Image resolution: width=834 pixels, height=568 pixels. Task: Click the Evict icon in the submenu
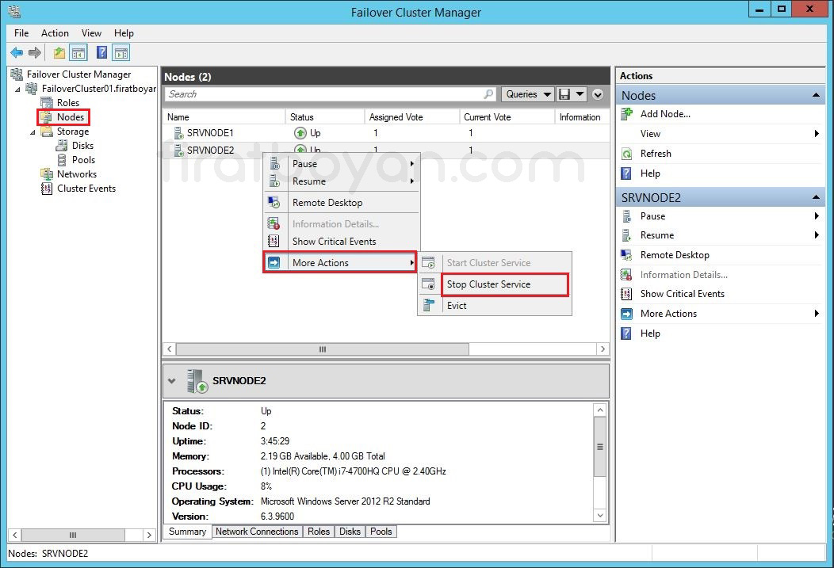(428, 306)
